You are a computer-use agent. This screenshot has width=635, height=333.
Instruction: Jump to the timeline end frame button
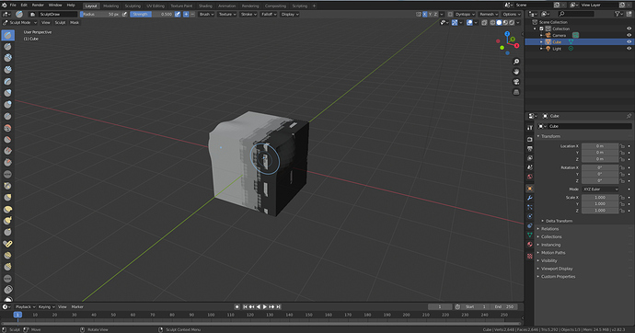[279, 306]
